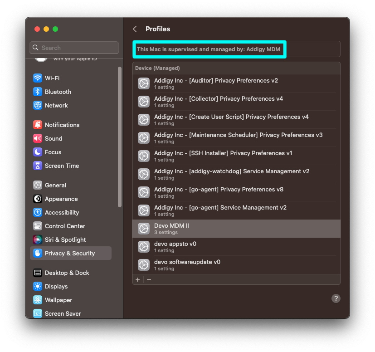
Task: Select [go-agent] Privacy Preferences v8 profile
Action: pos(236,192)
